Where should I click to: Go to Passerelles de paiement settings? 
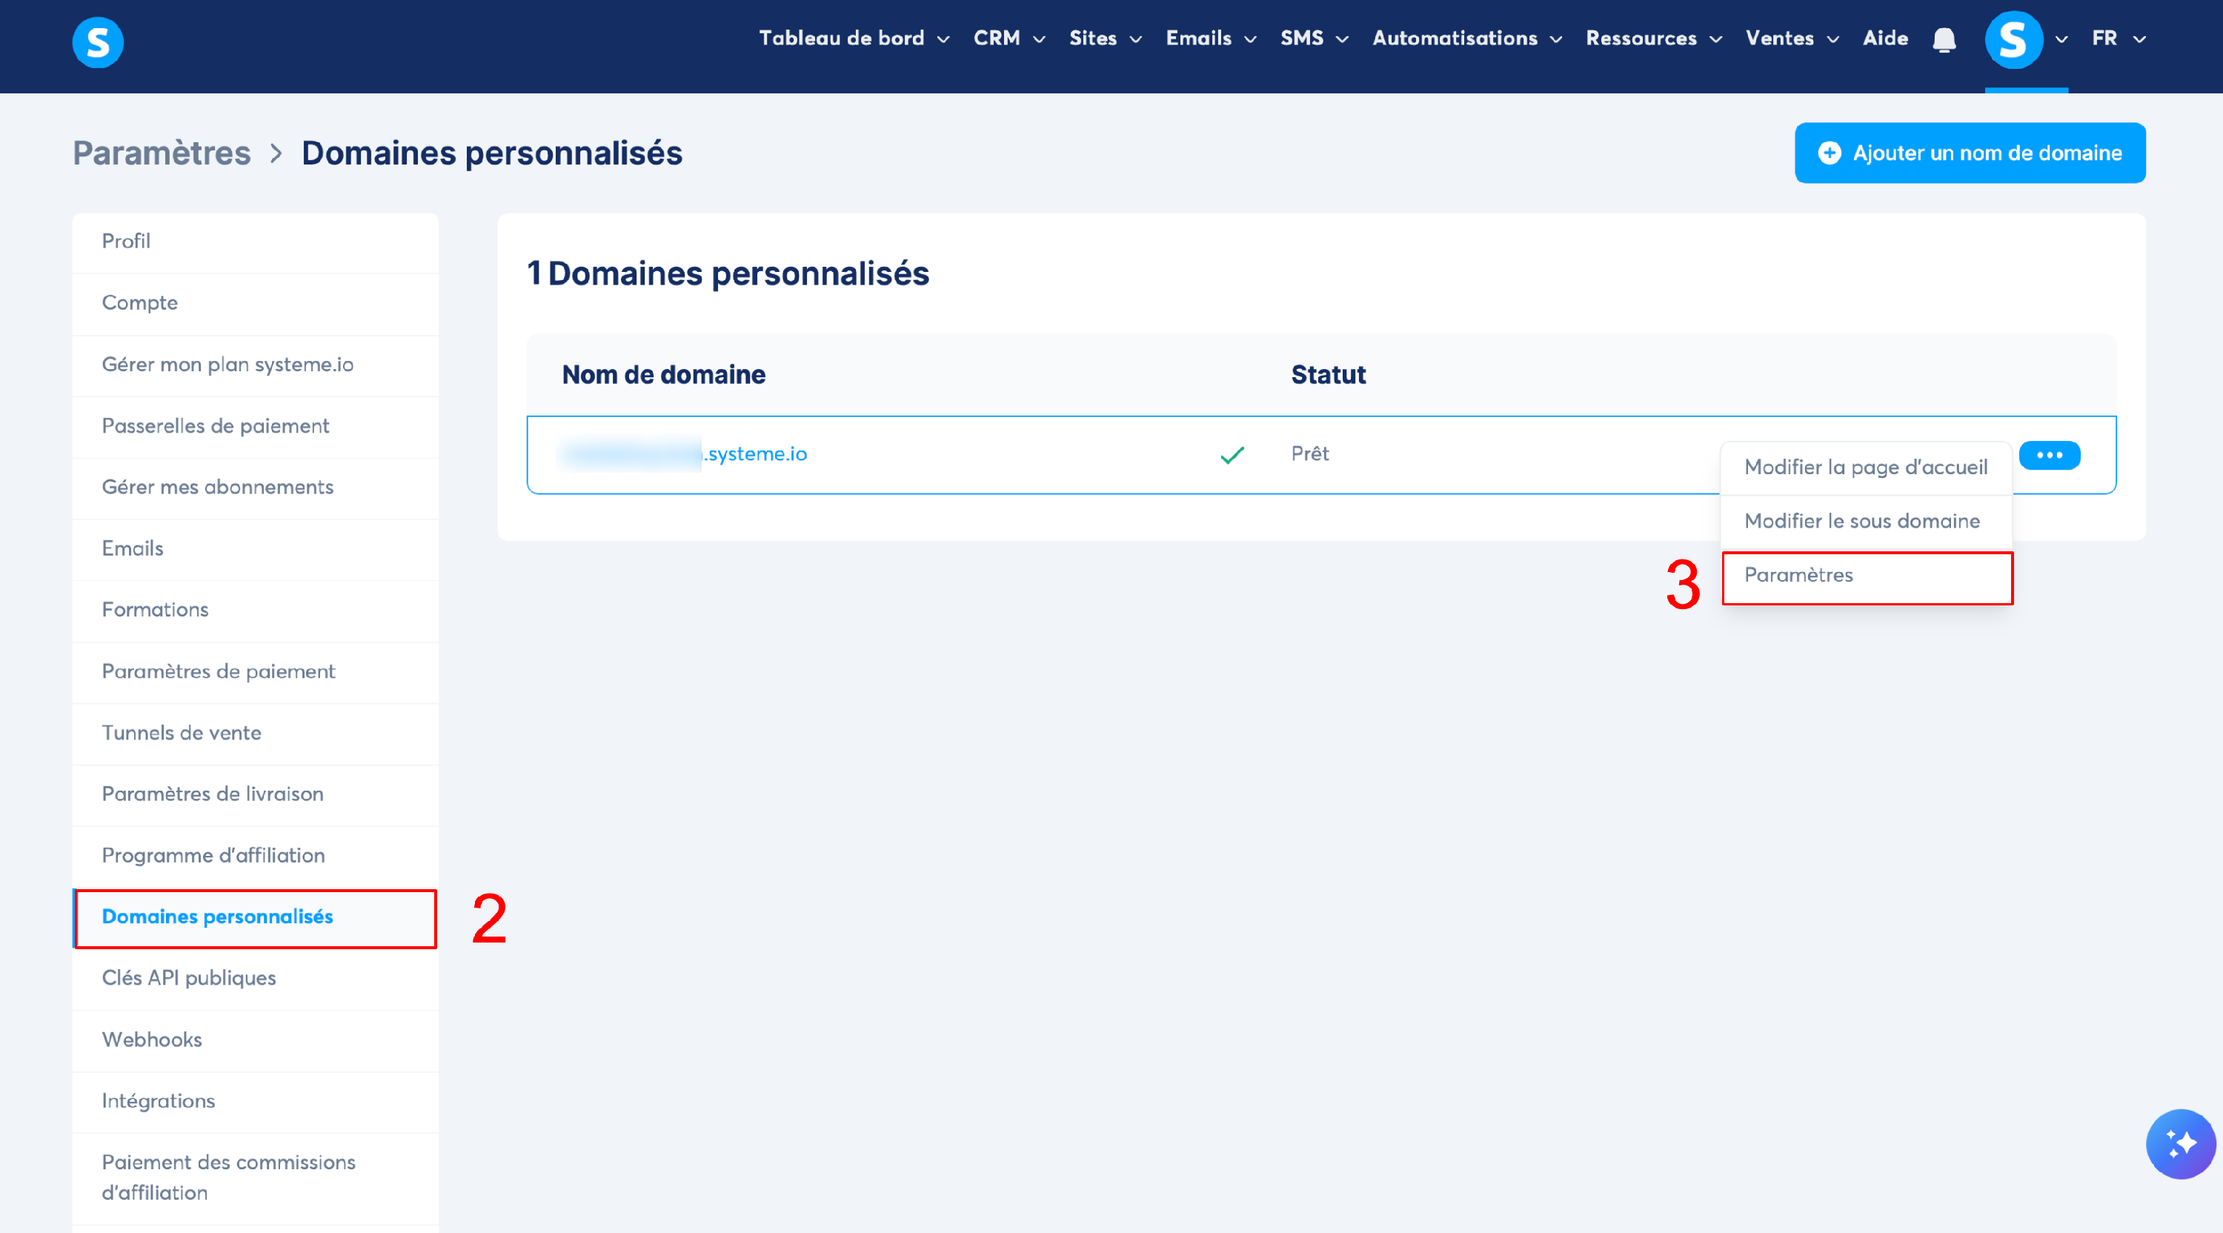pos(215,426)
